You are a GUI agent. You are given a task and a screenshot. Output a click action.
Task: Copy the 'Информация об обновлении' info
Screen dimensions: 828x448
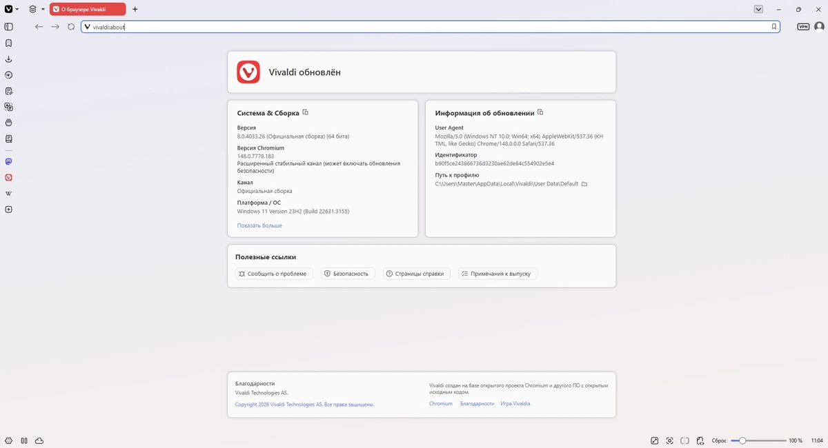pos(540,112)
